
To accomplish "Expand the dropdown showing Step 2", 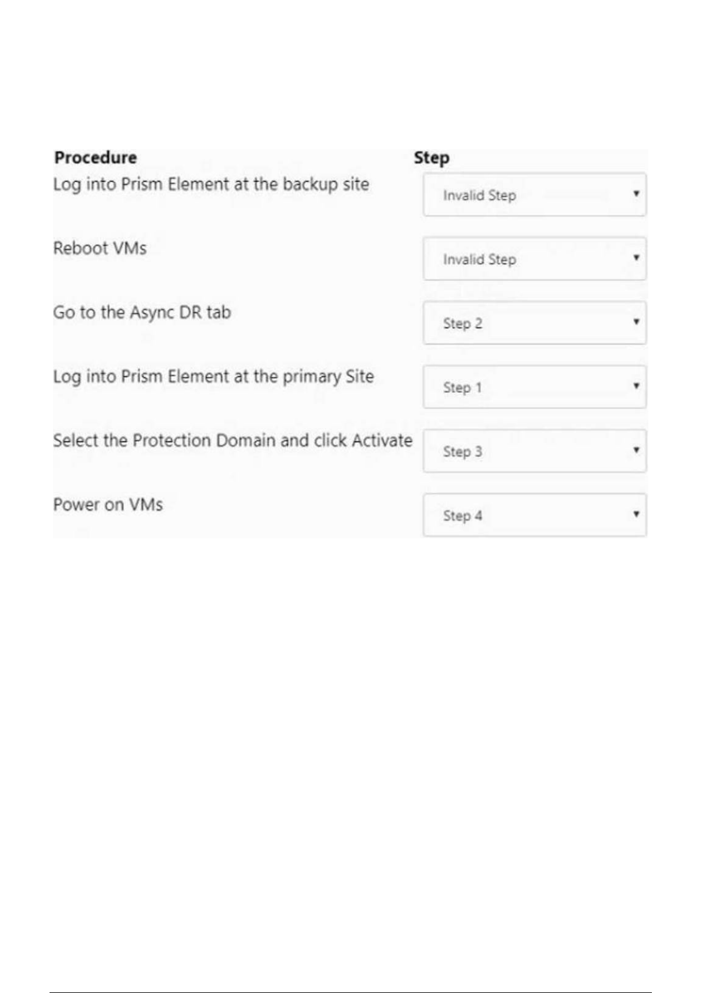I will (x=534, y=323).
